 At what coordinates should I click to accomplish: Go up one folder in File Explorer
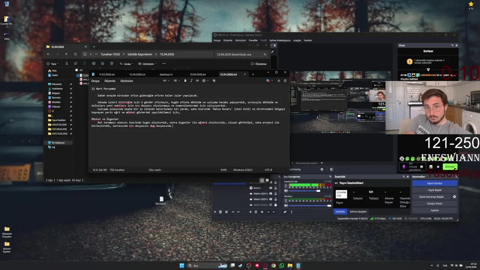point(66,54)
